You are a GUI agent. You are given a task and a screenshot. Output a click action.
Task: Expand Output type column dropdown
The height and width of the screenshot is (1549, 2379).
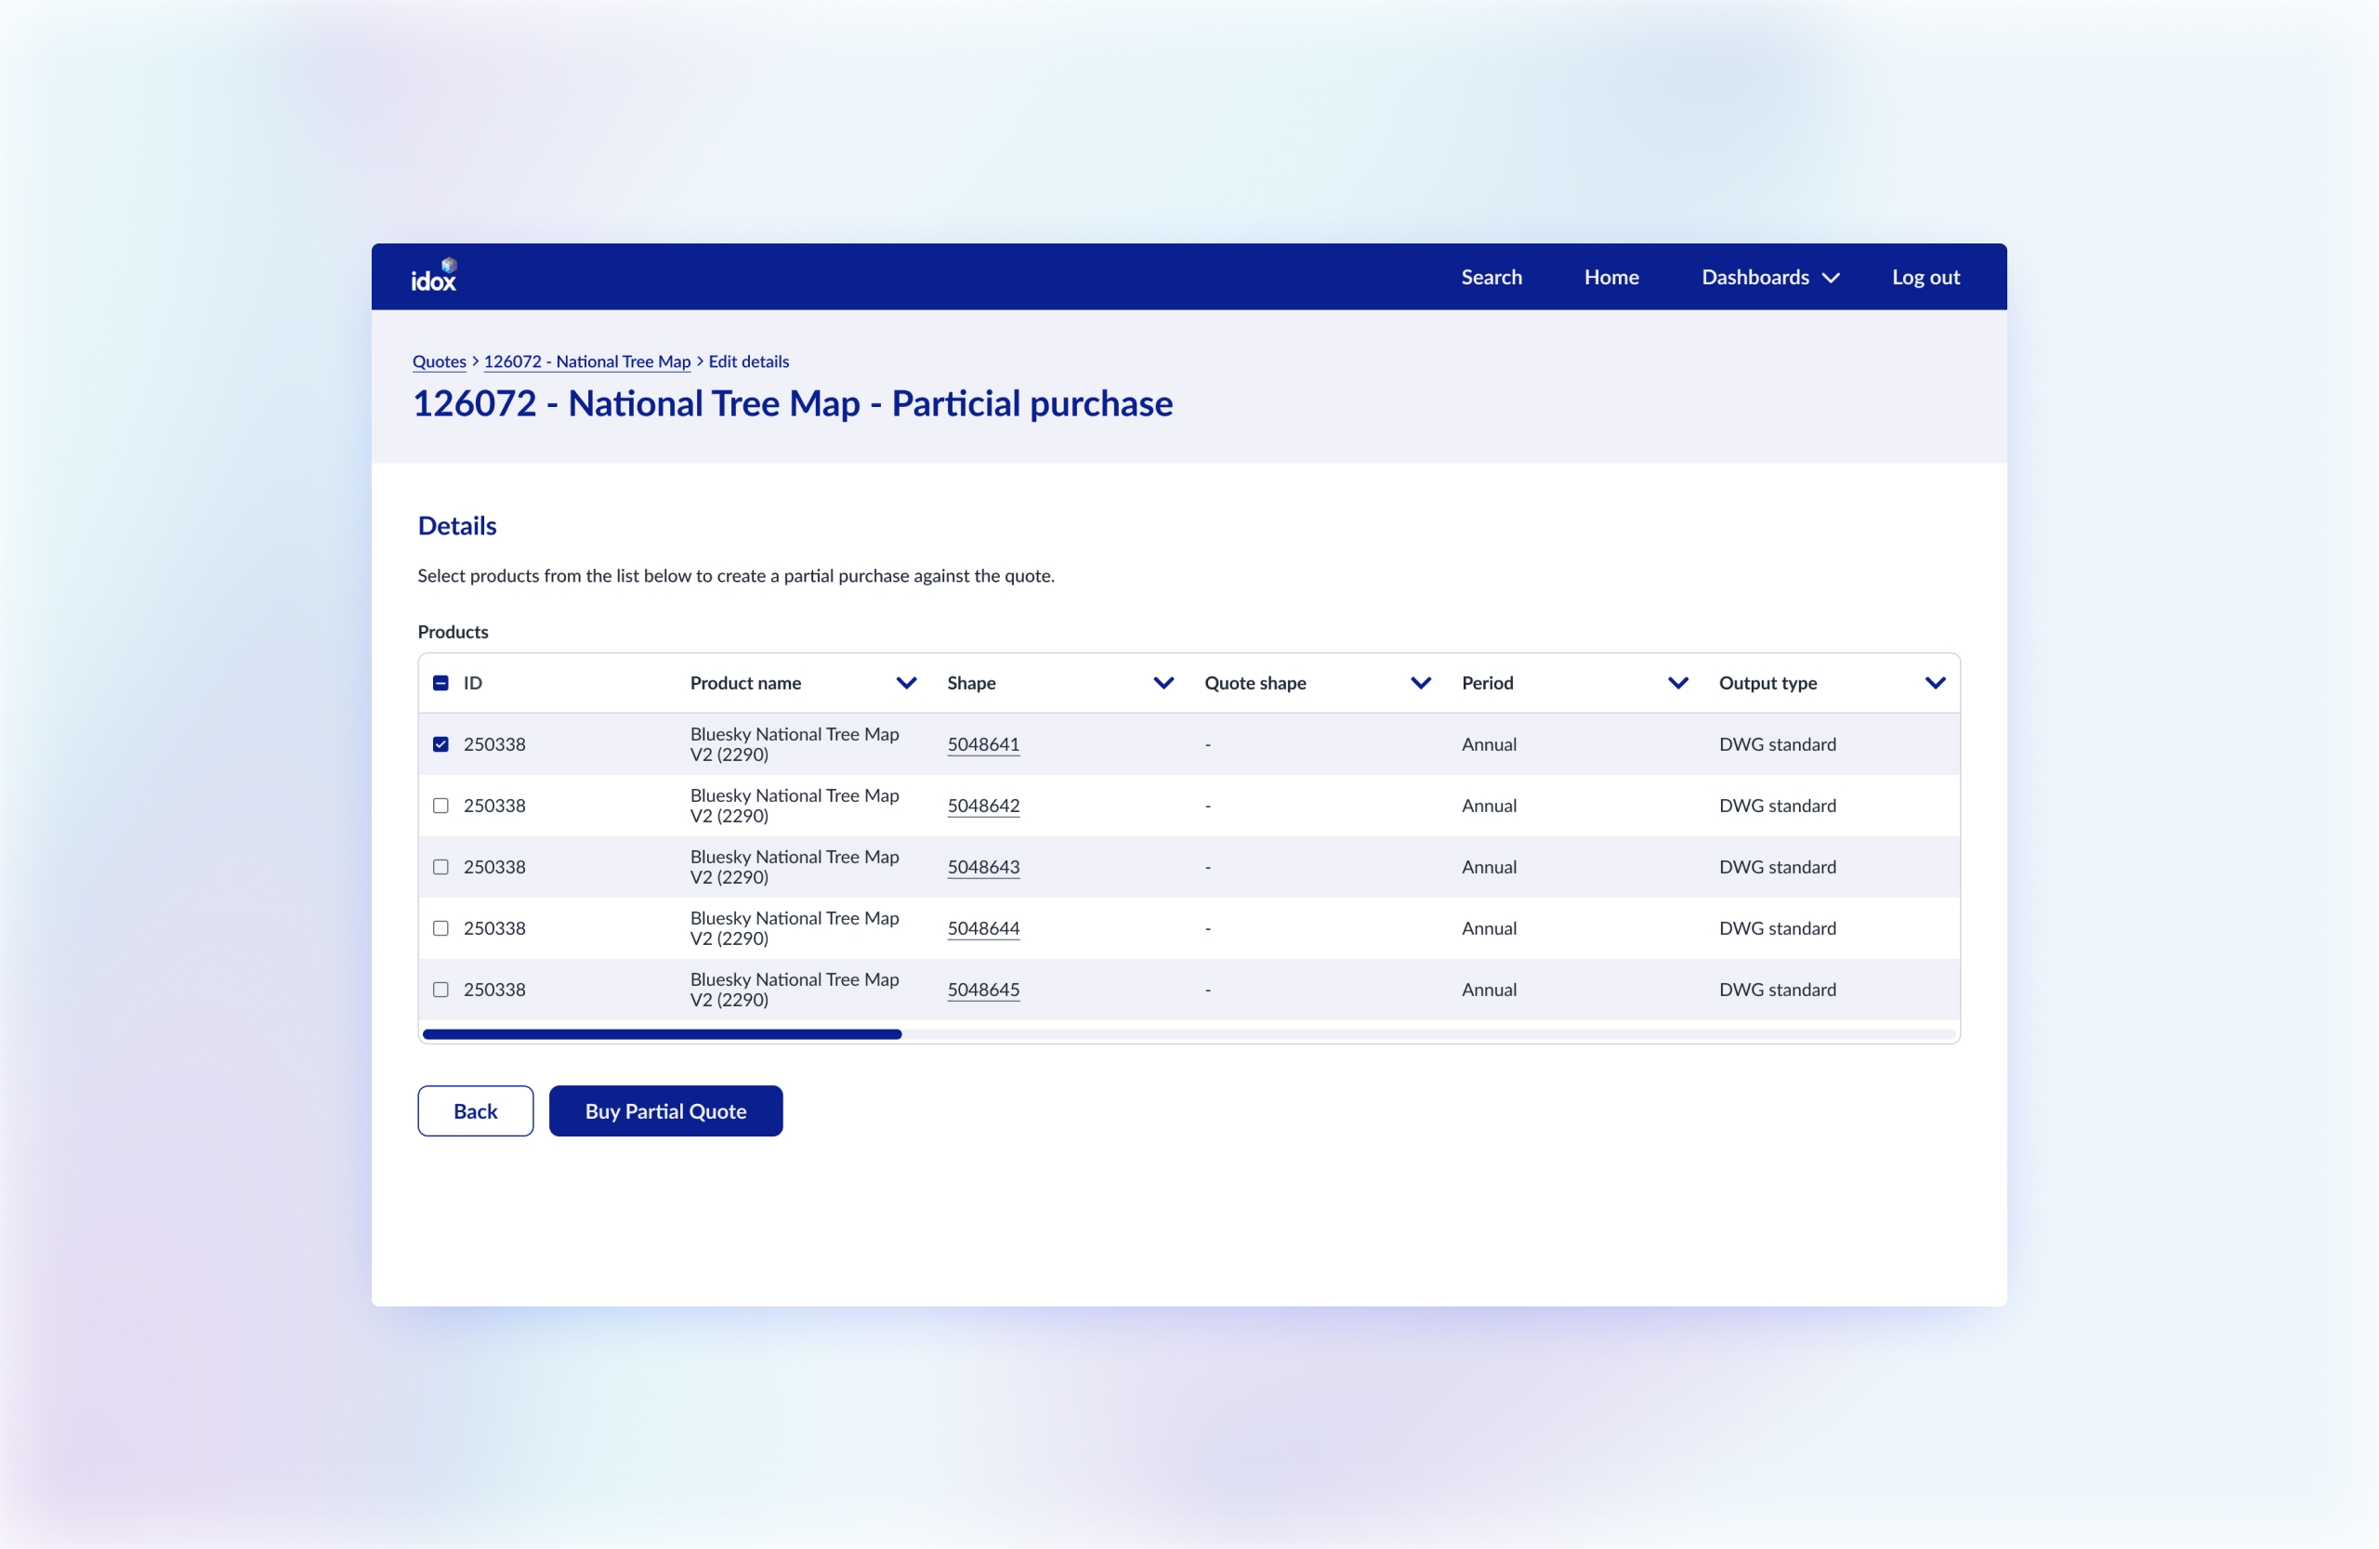click(x=1934, y=683)
